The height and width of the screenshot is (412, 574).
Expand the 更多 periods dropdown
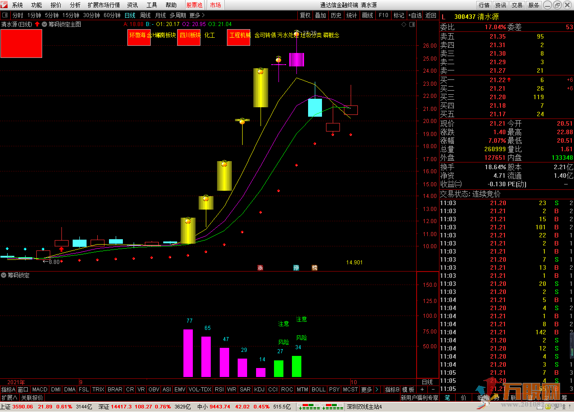197,15
